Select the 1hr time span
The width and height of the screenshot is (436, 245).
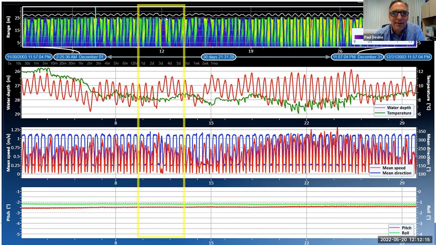point(81,63)
